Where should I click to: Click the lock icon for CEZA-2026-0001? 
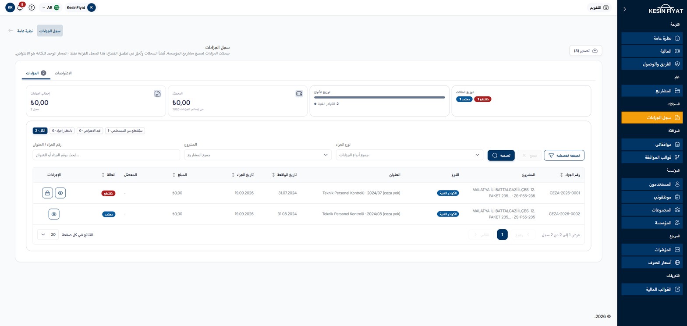tap(47, 193)
